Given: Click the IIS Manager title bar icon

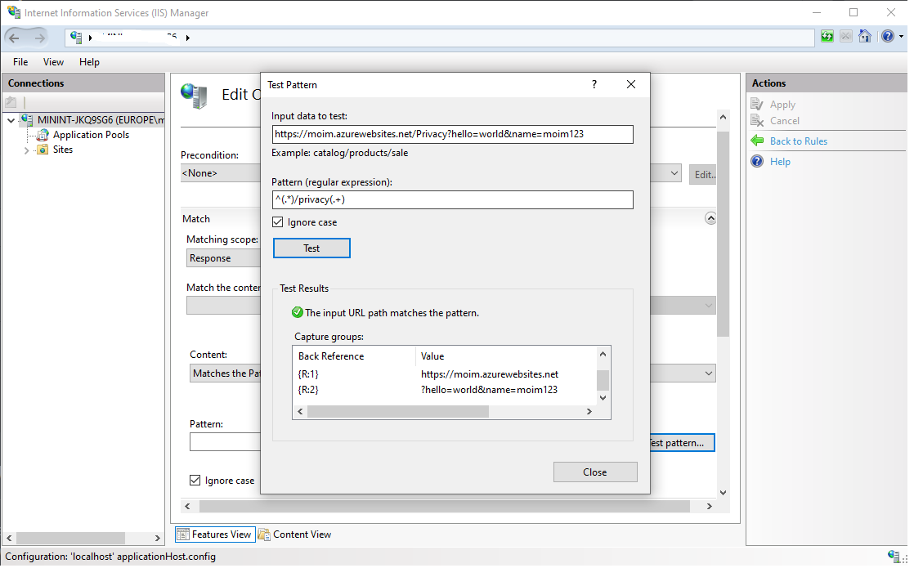Looking at the screenshot, I should (x=13, y=12).
